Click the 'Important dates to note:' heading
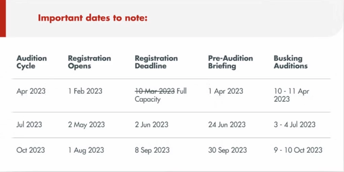 coord(92,18)
